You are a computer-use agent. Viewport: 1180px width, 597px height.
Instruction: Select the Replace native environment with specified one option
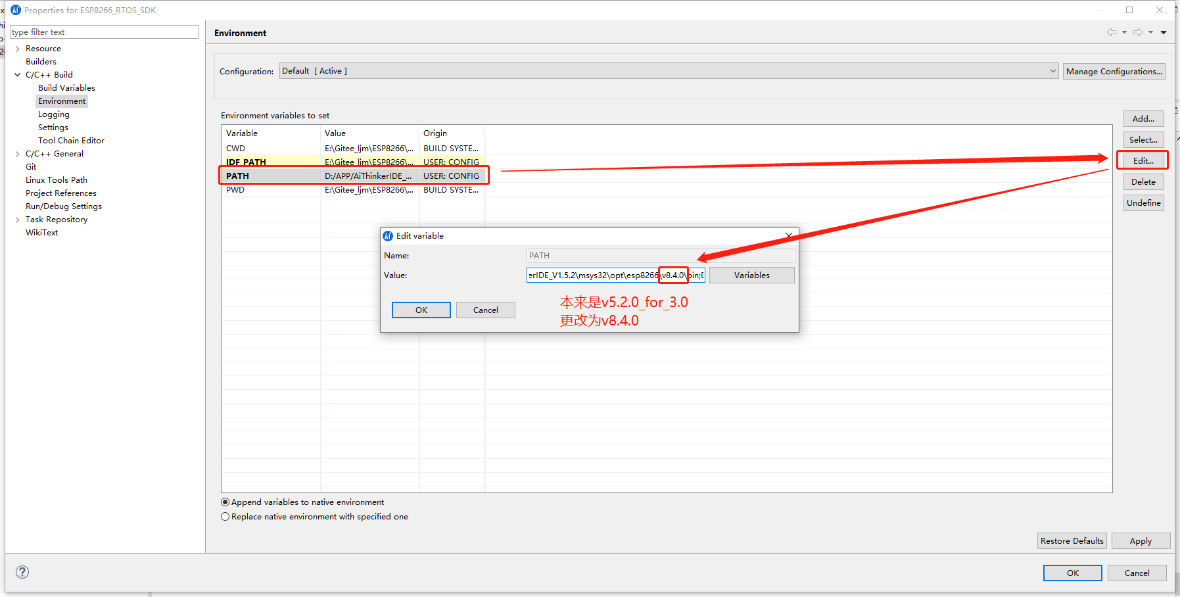225,516
